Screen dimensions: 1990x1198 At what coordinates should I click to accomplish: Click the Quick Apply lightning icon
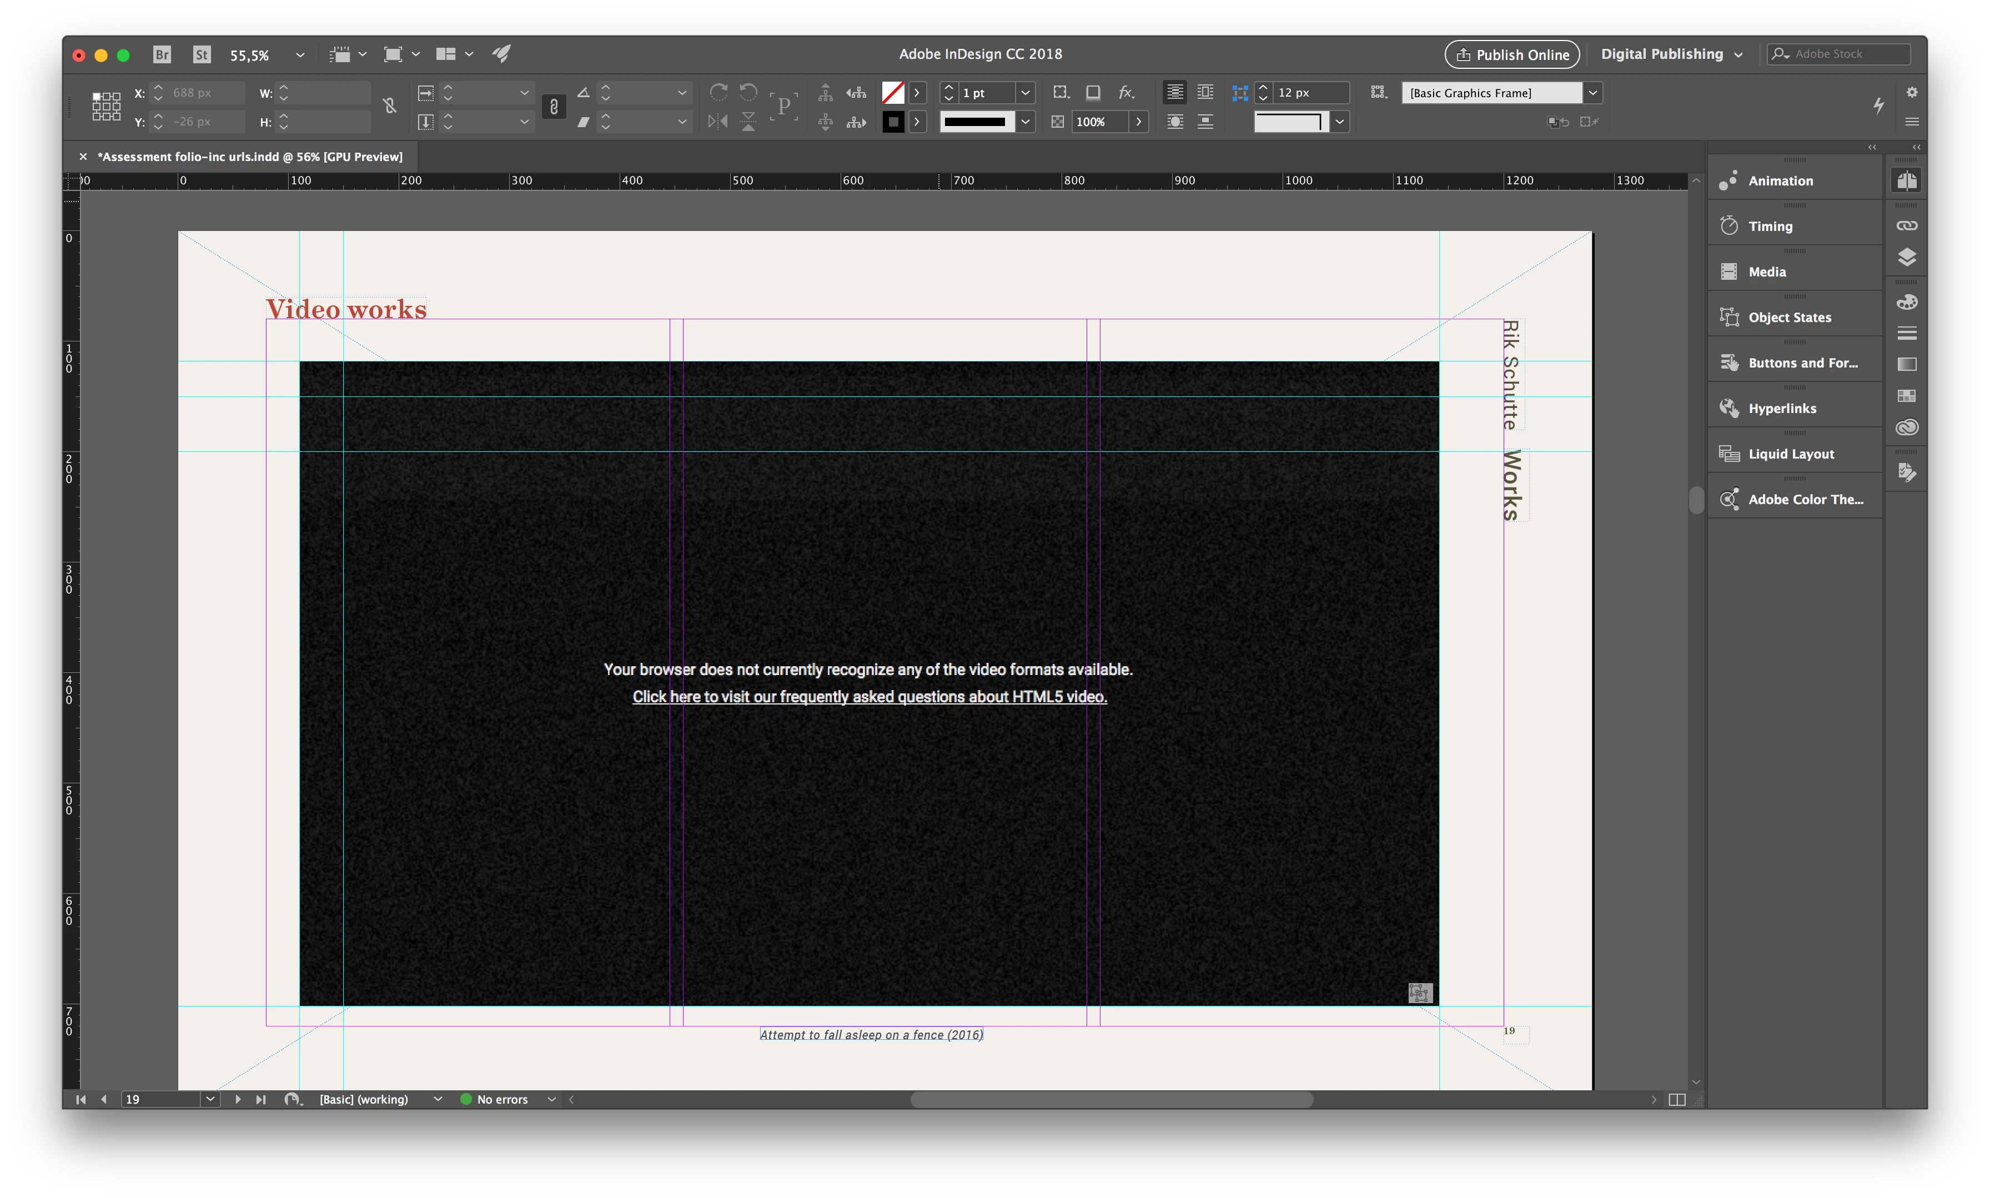[1878, 105]
